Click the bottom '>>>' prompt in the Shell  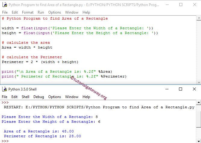pos(5,141)
